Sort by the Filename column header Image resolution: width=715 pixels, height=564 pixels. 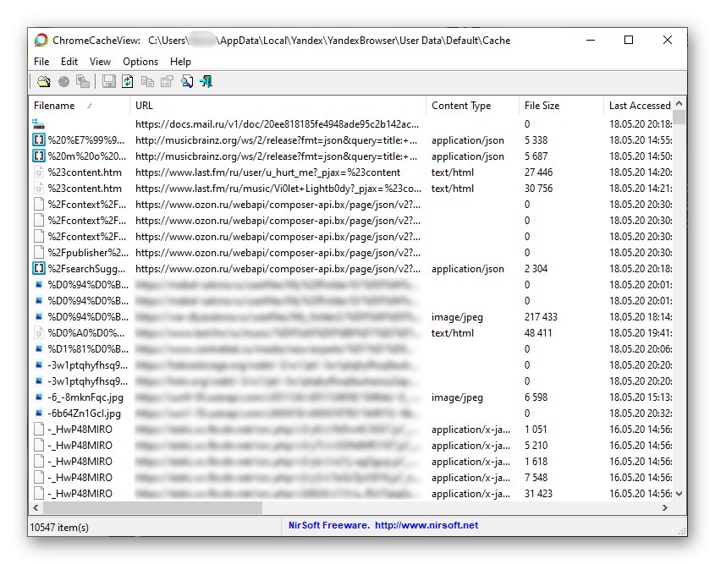(x=80, y=105)
